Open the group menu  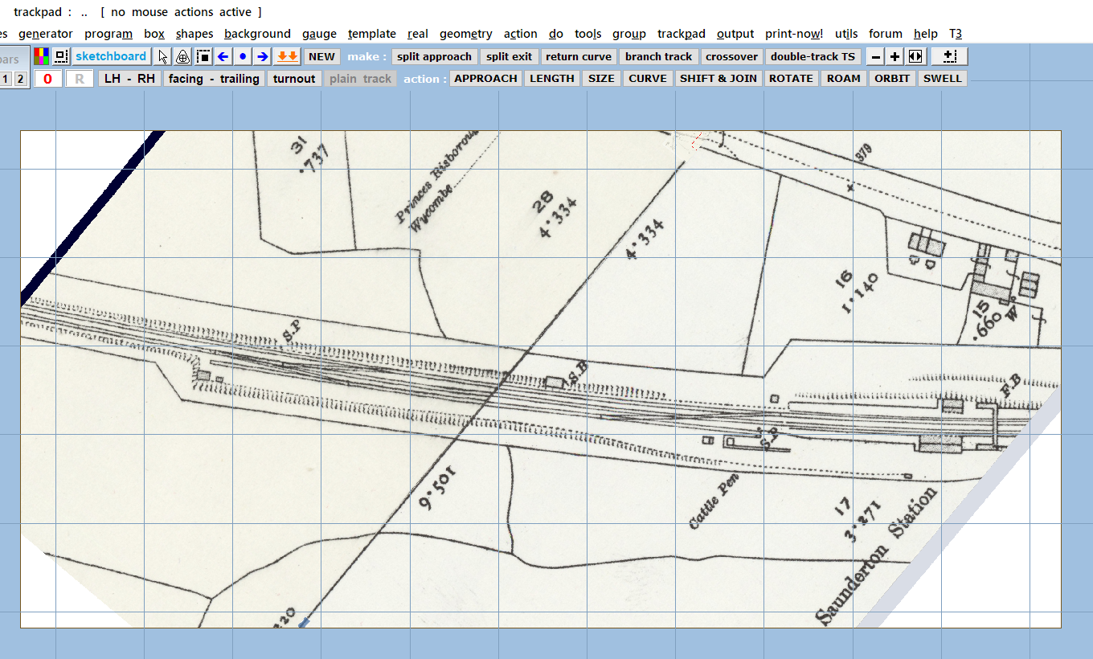pyautogui.click(x=629, y=34)
